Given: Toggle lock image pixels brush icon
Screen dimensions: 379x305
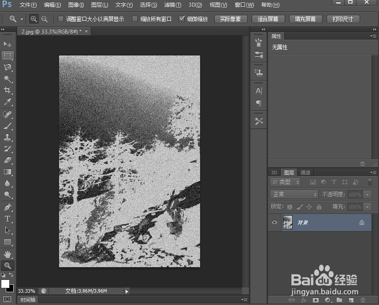Looking at the screenshot, I should [300, 207].
